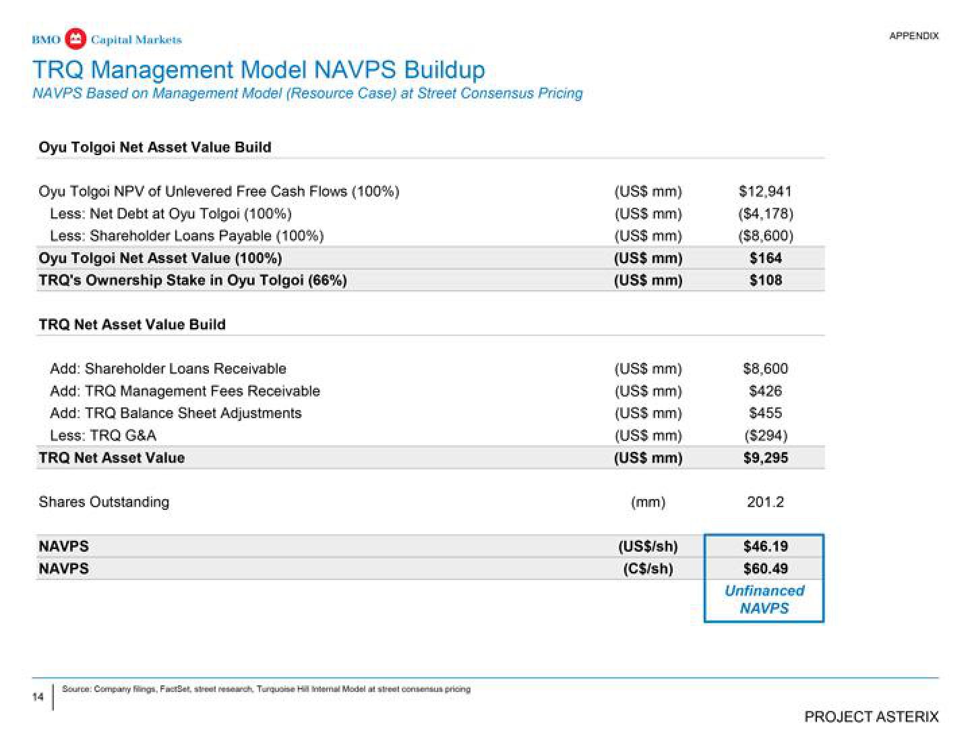Click '(US$ mm)' unit in the NPV row
The height and width of the screenshot is (750, 970).
(648, 192)
